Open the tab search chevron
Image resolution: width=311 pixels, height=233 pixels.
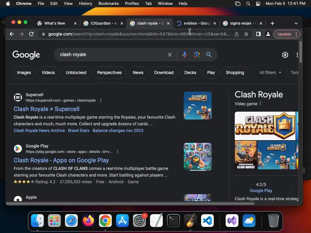296,23
